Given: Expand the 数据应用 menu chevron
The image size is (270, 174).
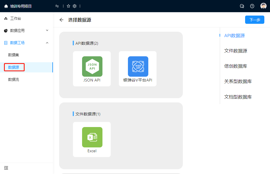Looking at the screenshot, I should pos(47,31).
